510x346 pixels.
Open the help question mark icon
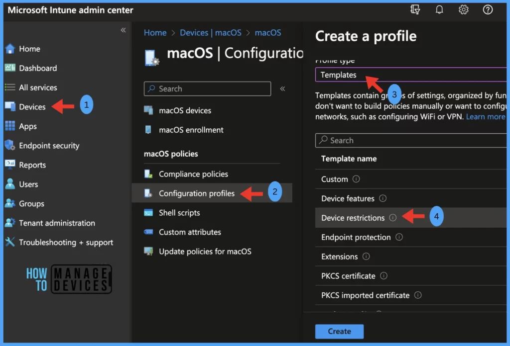[488, 9]
